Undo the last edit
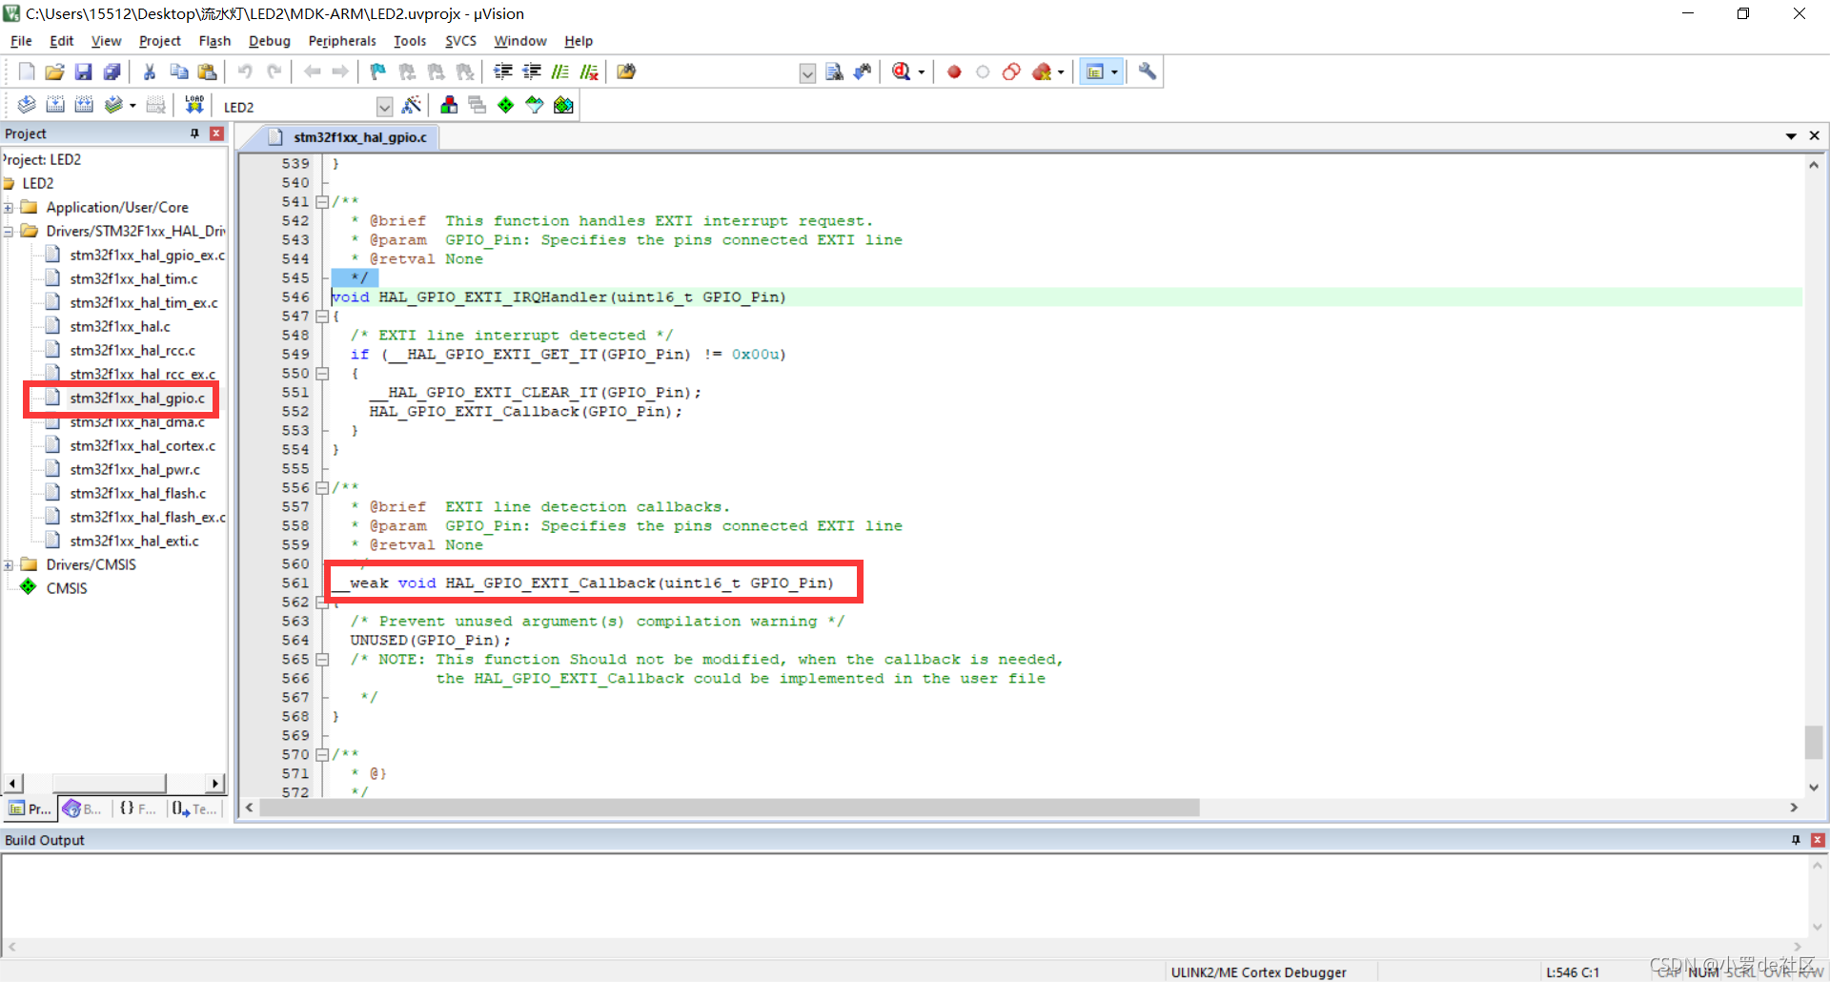This screenshot has height=982, width=1830. pos(245,72)
